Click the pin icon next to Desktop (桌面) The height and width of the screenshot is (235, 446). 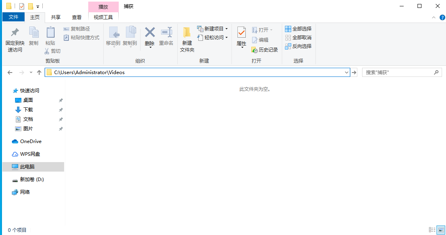61,100
